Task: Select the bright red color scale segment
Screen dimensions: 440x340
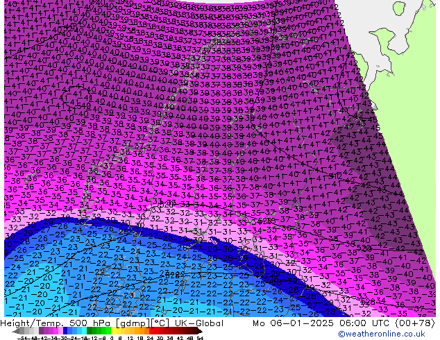Action: 152,331
